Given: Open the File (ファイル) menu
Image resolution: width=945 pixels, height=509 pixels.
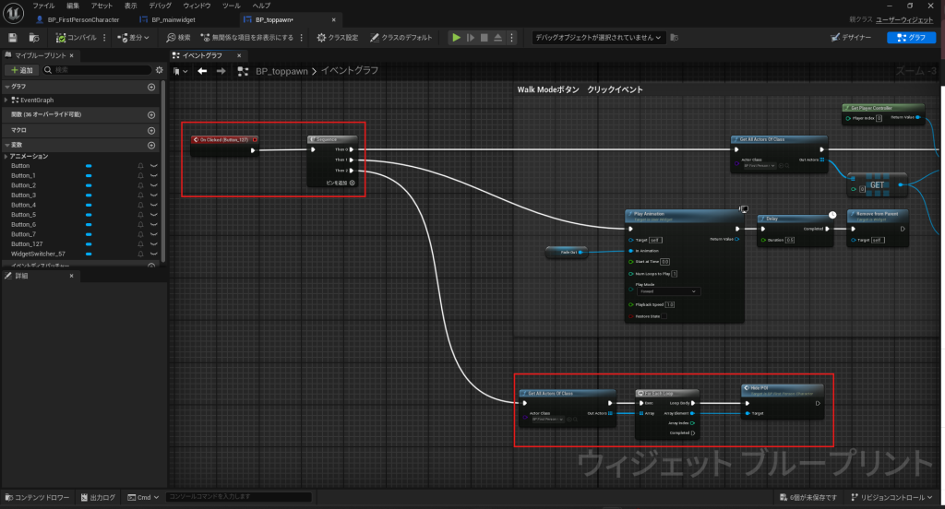Looking at the screenshot, I should pos(43,6).
